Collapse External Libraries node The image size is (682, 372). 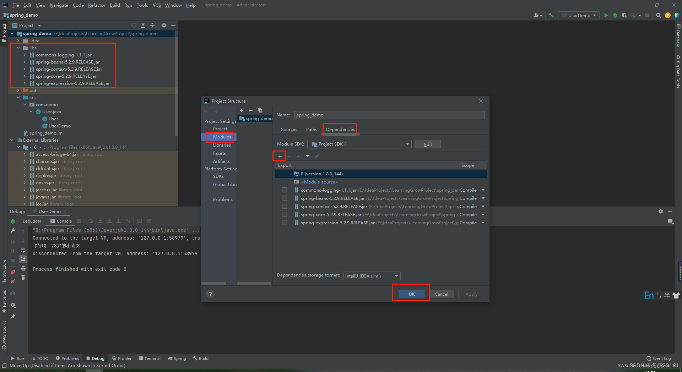point(12,140)
